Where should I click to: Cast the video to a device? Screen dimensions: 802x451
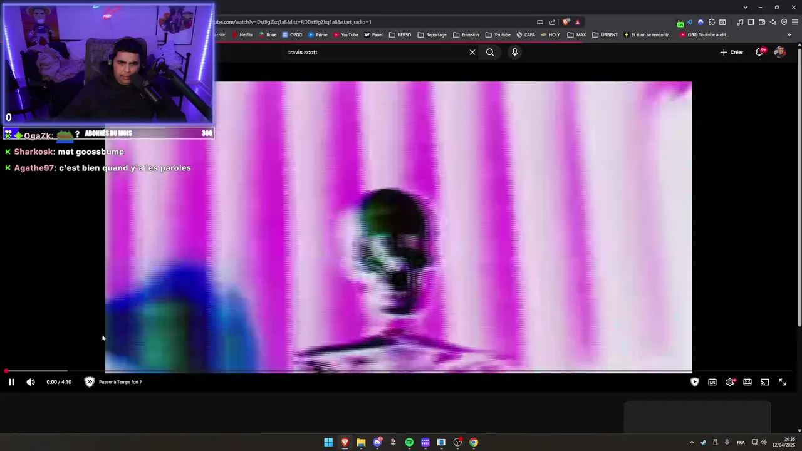[x=765, y=382]
